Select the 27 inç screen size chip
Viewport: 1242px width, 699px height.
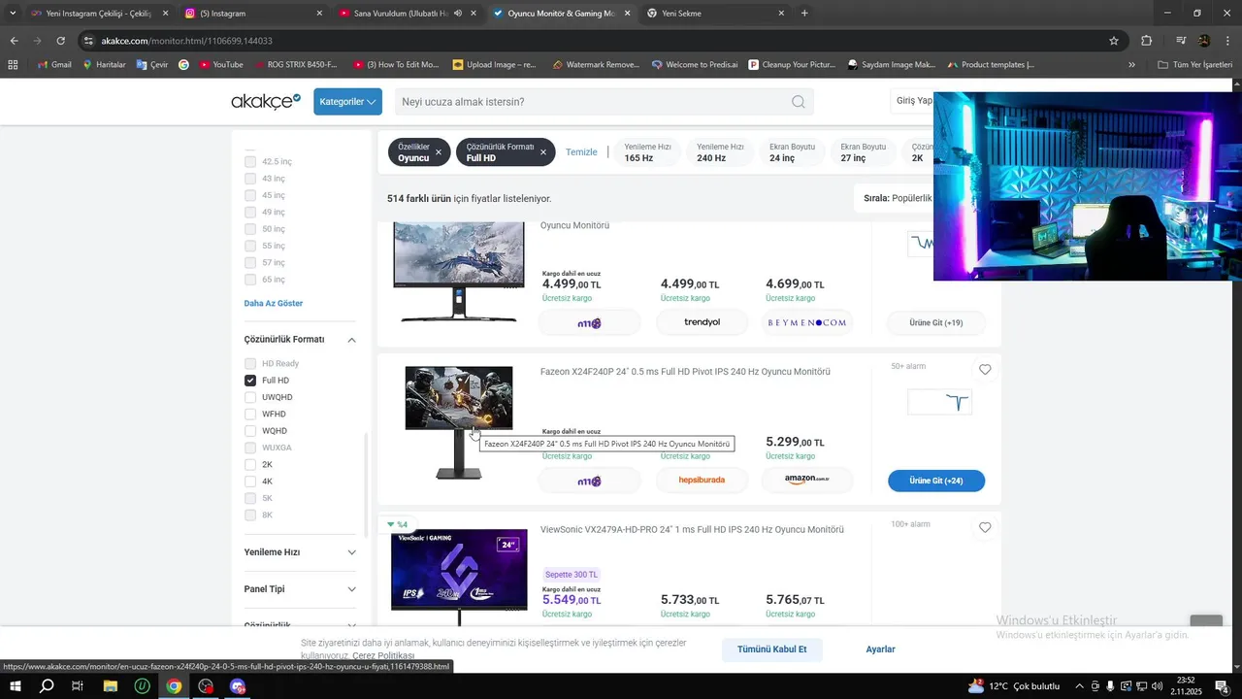click(x=863, y=152)
